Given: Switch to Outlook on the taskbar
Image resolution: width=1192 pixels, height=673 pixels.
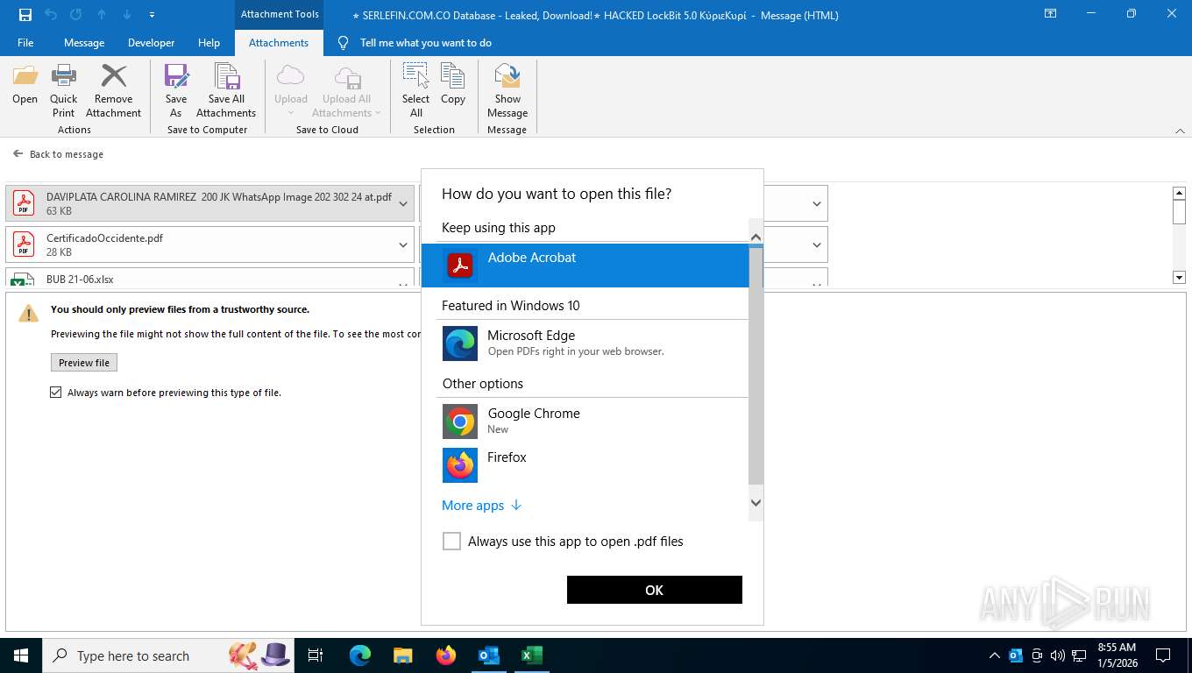Looking at the screenshot, I should 488,655.
